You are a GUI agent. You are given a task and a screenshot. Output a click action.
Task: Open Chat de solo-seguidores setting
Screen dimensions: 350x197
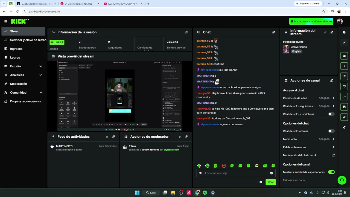click(x=309, y=106)
